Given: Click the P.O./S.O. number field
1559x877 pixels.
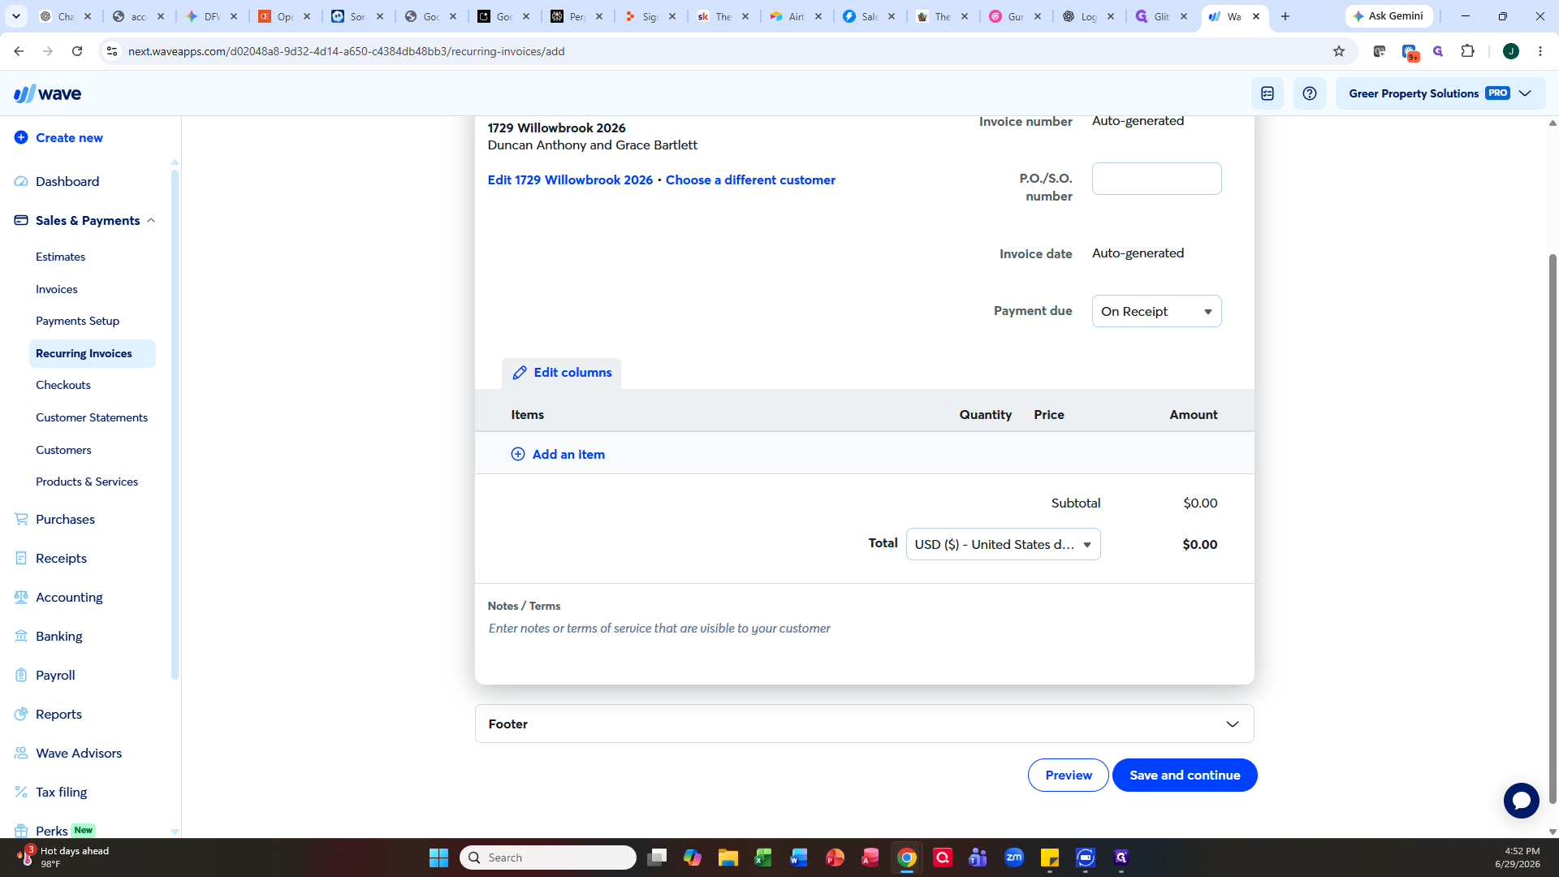Looking at the screenshot, I should click(x=1156, y=179).
